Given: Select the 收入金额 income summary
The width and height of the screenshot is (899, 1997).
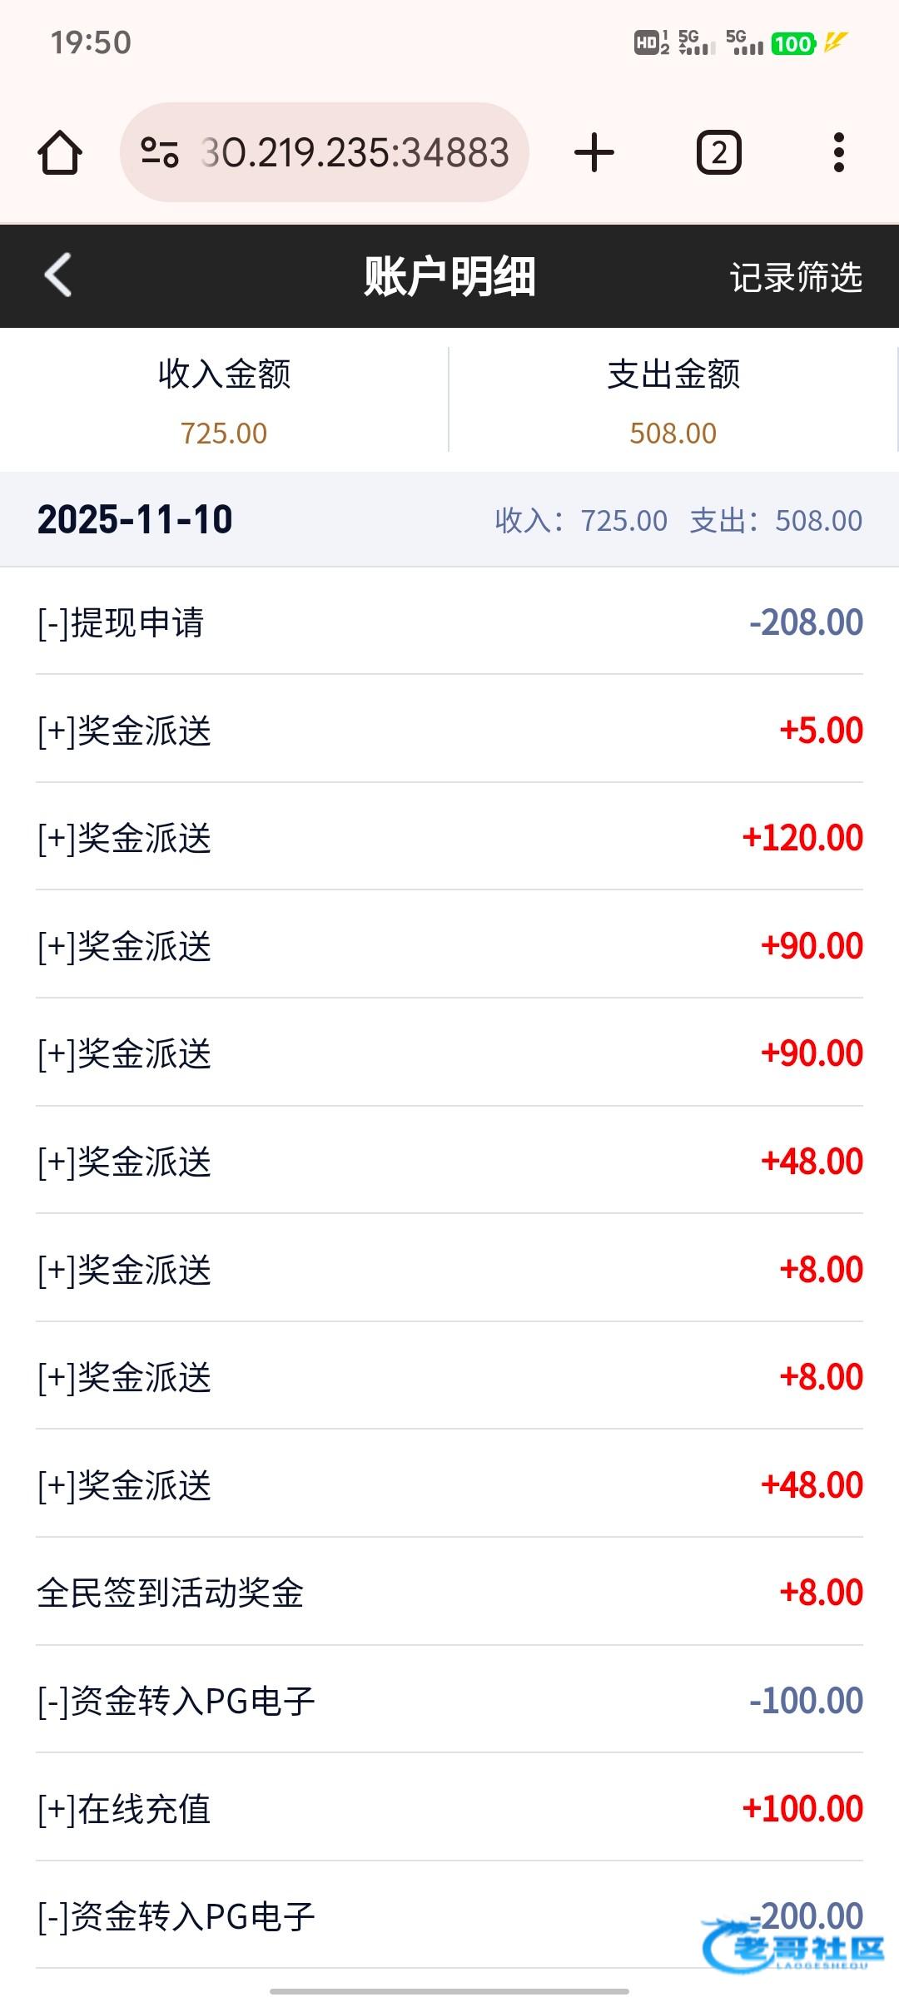Looking at the screenshot, I should coord(224,400).
